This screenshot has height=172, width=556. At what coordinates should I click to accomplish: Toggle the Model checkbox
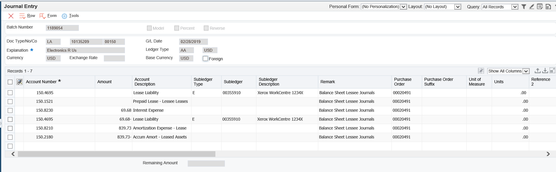coord(149,28)
